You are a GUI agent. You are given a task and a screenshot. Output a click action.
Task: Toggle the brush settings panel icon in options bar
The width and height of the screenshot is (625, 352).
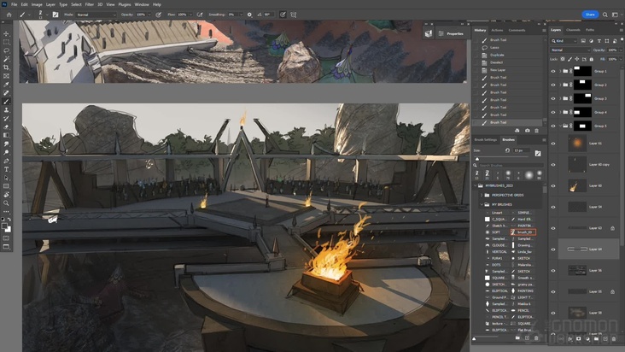(55, 15)
